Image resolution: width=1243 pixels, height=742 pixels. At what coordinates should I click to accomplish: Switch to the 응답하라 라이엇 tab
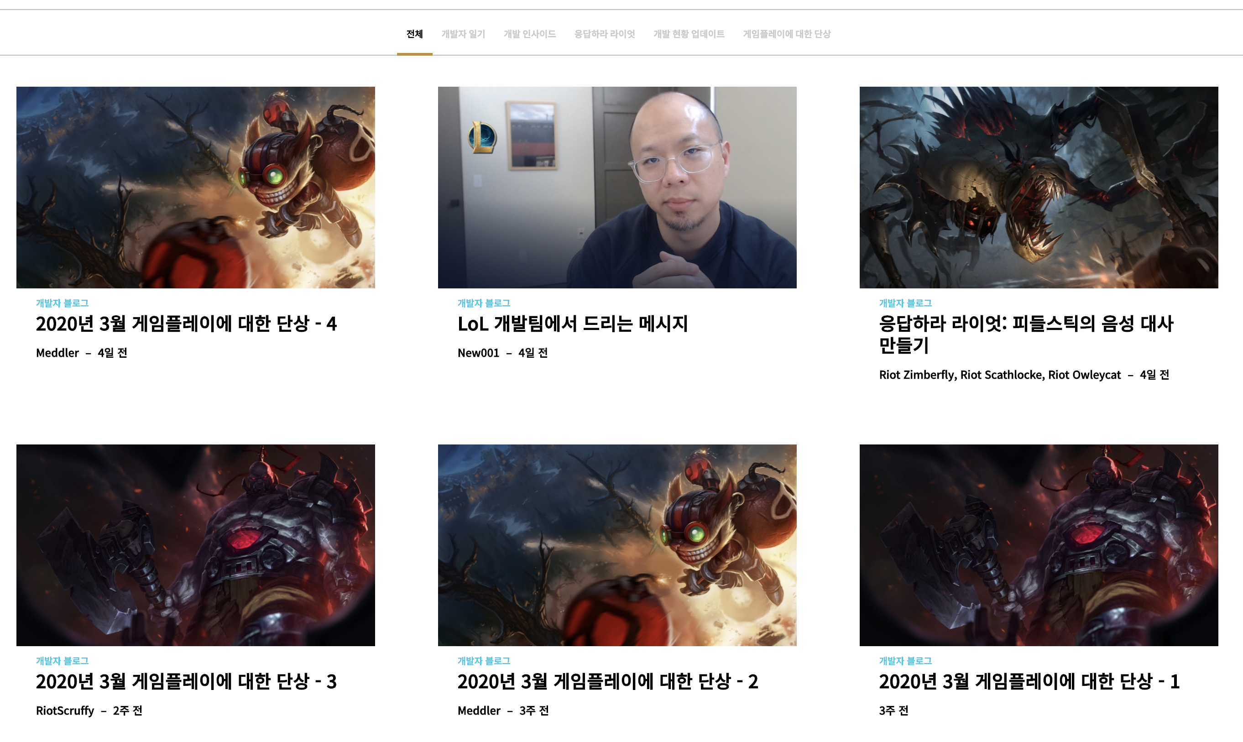(604, 34)
